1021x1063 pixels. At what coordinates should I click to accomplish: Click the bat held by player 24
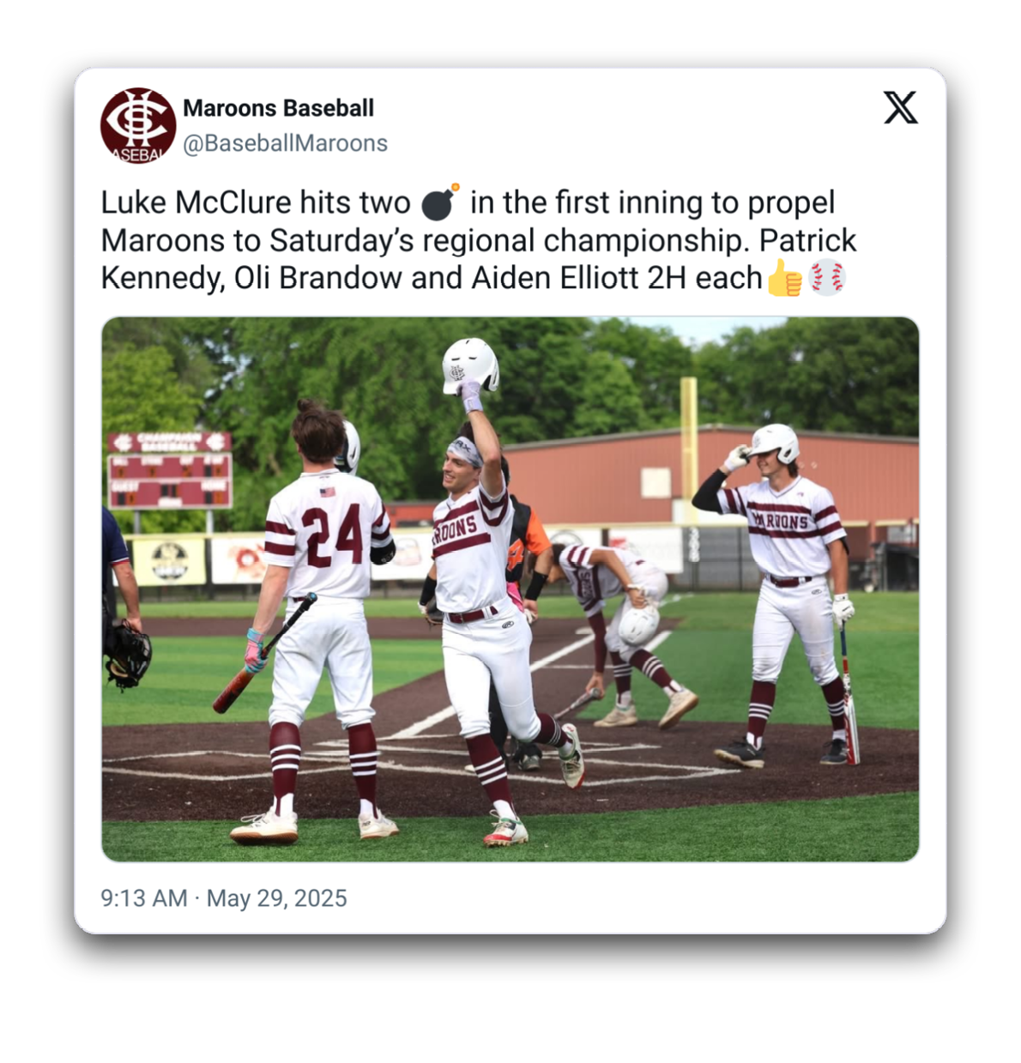point(263,654)
